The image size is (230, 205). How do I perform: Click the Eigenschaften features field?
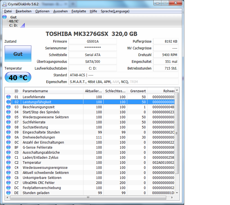click(x=124, y=82)
